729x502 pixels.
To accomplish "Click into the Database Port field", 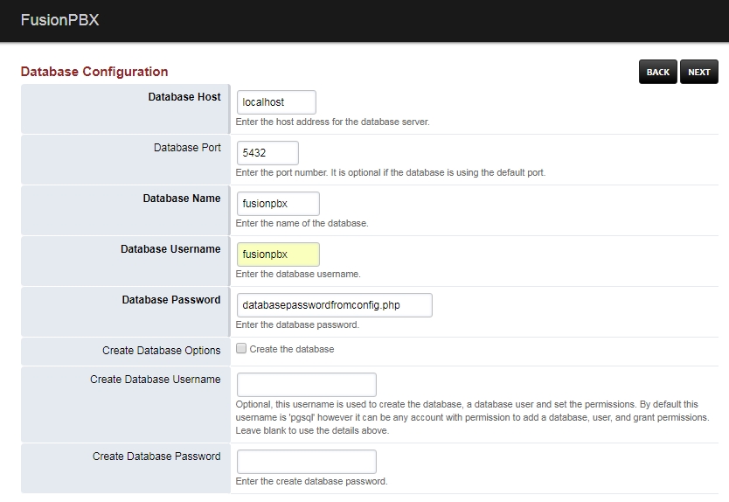I will coord(267,153).
